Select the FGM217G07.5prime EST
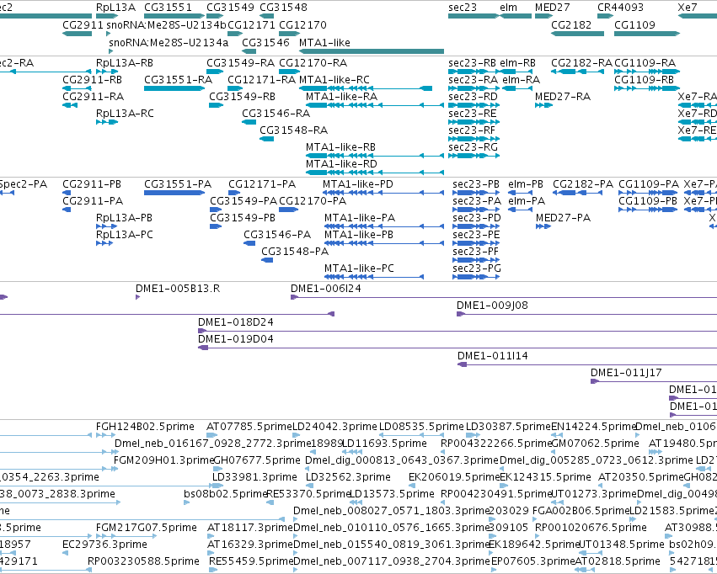717x574 pixels. (x=126, y=536)
